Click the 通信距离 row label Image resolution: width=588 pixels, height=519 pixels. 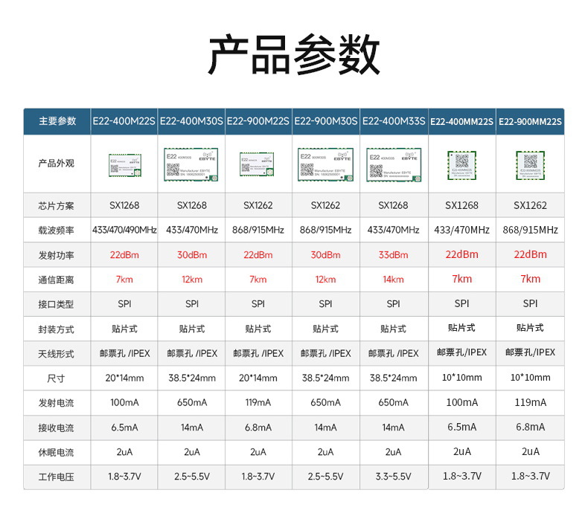[x=57, y=280]
